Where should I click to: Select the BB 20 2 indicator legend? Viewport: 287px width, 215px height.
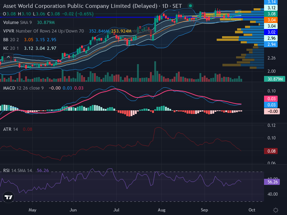tap(11, 40)
